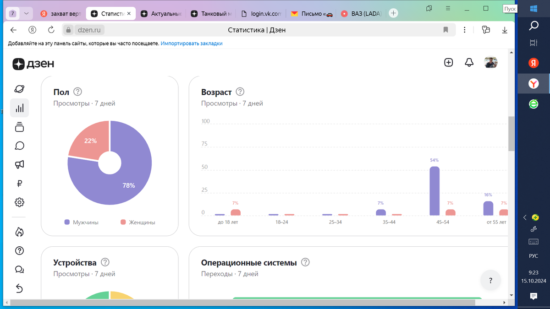Open notifications bell

click(469, 63)
